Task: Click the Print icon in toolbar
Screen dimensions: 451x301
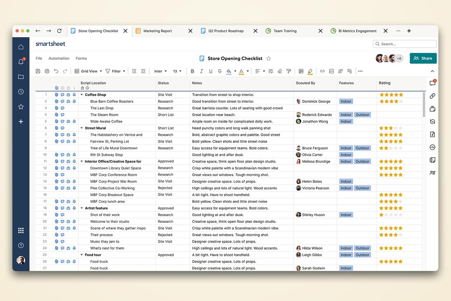Action: (x=47, y=71)
